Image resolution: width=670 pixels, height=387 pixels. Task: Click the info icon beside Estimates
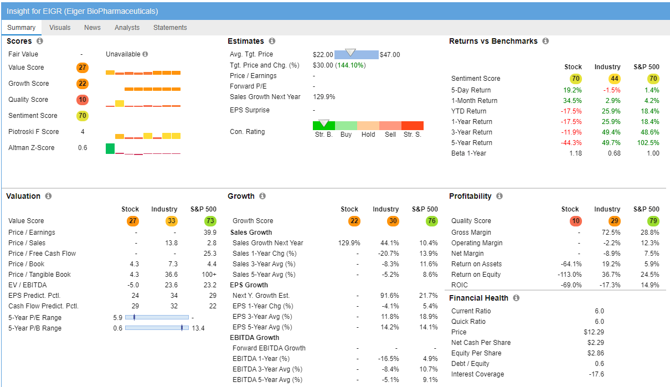pos(272,41)
